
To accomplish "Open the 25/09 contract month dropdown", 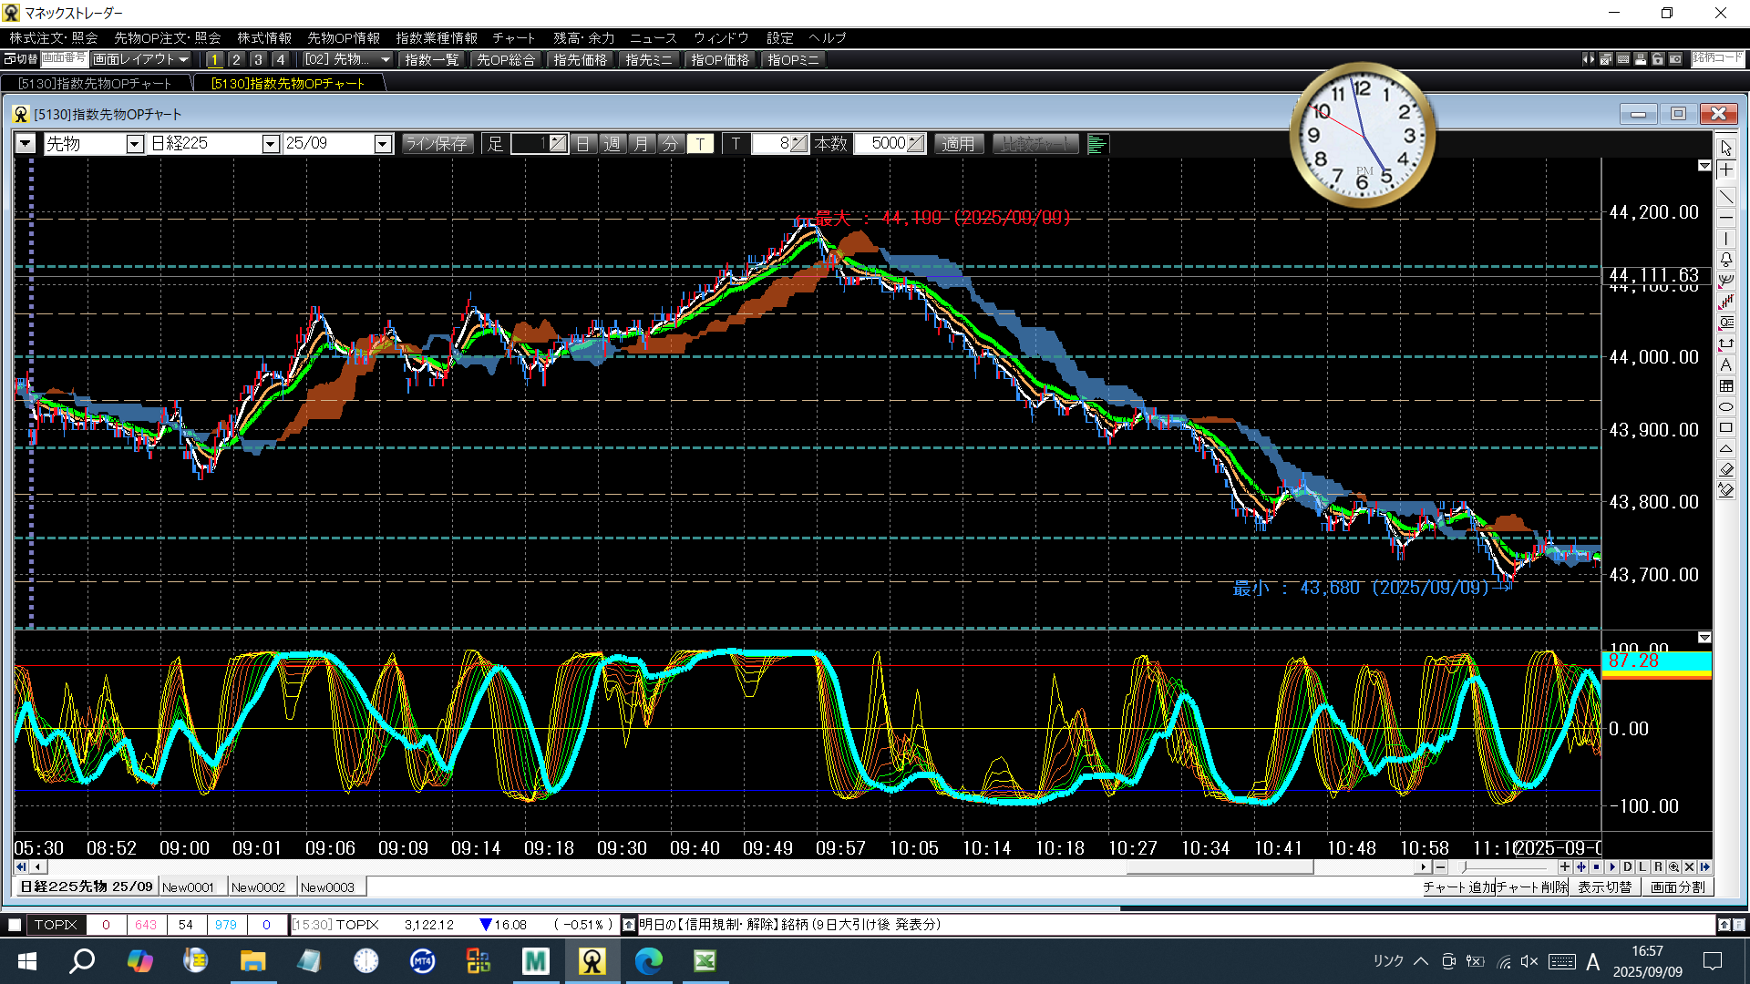I will tap(383, 144).
